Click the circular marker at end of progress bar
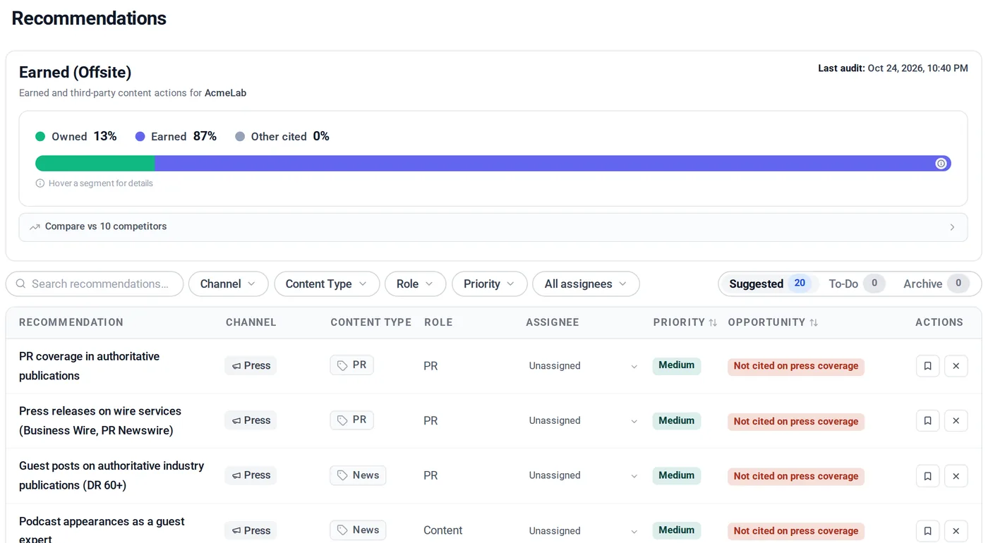The width and height of the screenshot is (988, 543). coord(941,164)
